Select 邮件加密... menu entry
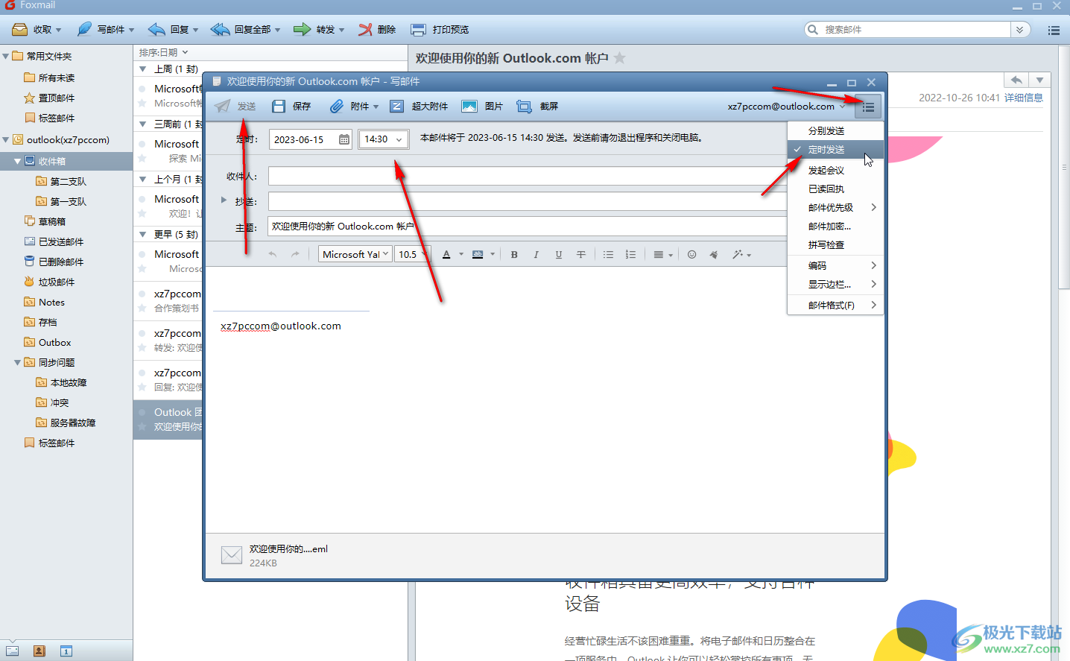 836,227
